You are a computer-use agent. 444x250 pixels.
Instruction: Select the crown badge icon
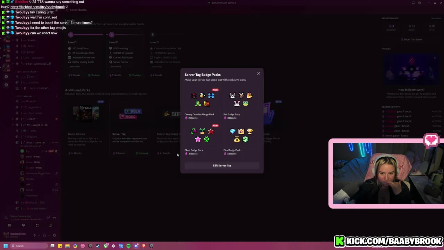pyautogui.click(x=241, y=131)
